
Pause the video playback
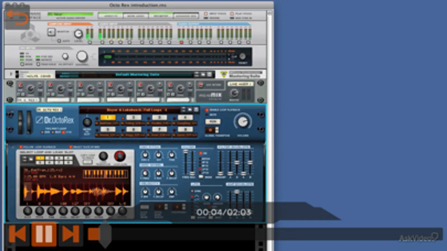(x=44, y=234)
